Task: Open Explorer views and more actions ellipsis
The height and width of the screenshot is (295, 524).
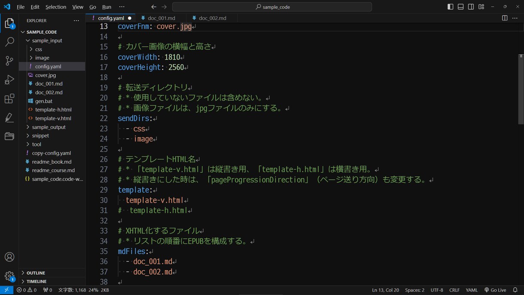Action: point(76,21)
